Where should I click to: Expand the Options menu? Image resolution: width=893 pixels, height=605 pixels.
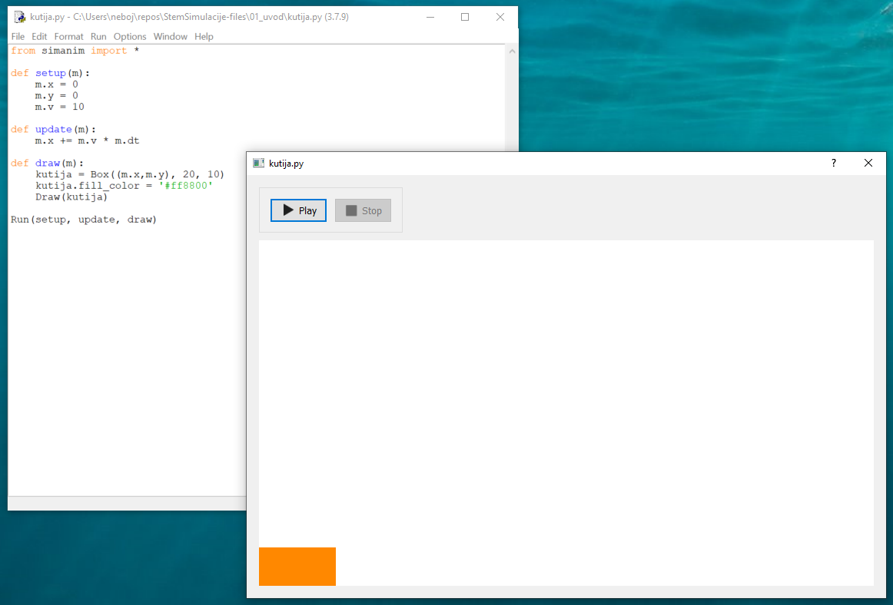click(130, 37)
